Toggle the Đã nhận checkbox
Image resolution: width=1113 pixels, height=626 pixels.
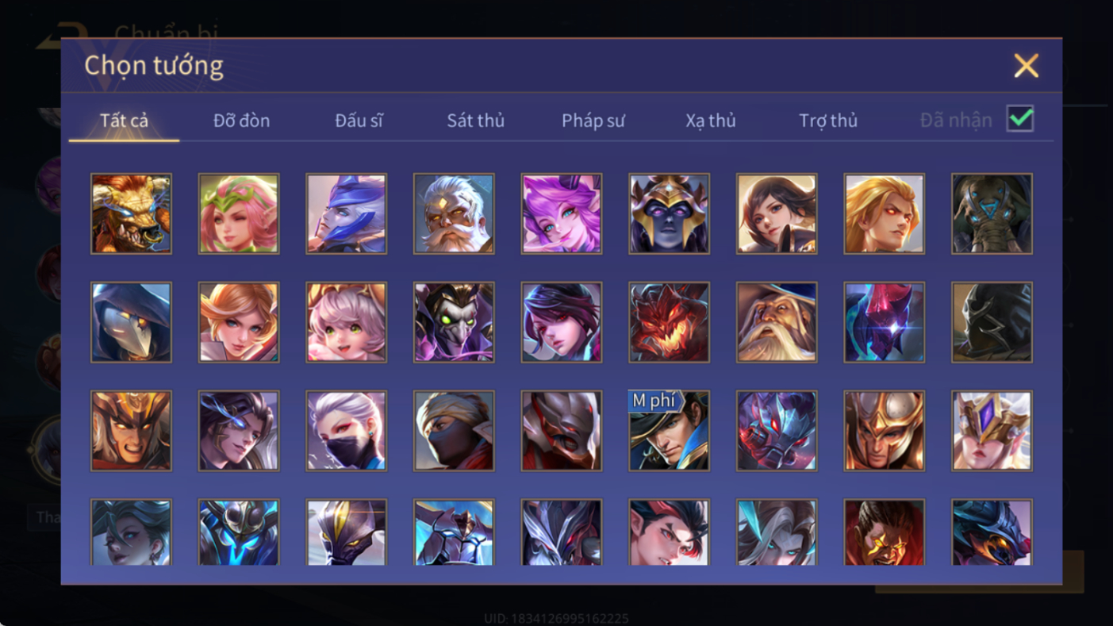coord(1019,119)
